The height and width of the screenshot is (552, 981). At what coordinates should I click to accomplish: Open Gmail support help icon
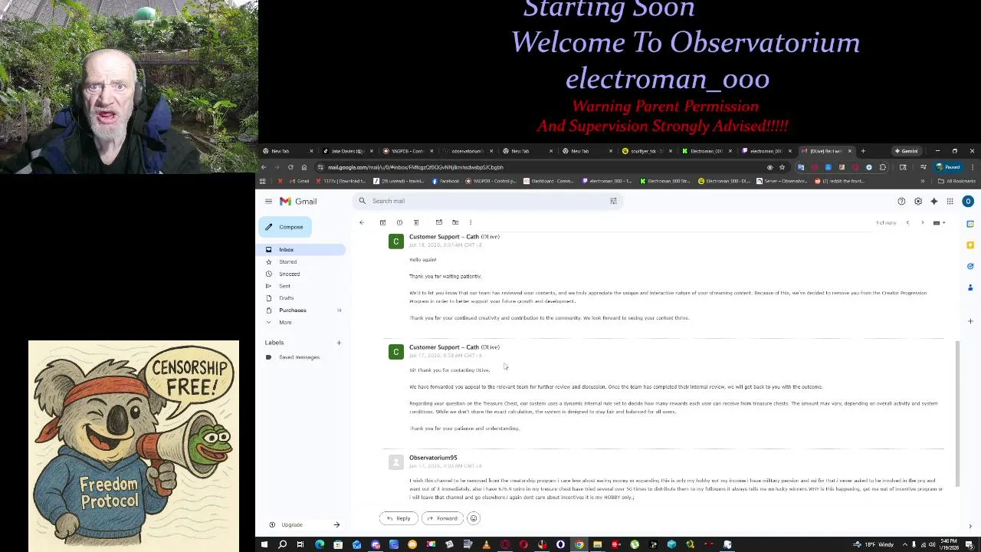point(901,201)
